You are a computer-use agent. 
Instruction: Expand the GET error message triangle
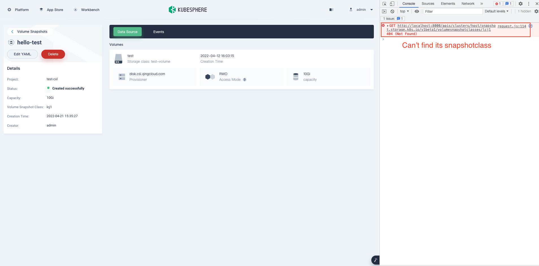pos(388,26)
